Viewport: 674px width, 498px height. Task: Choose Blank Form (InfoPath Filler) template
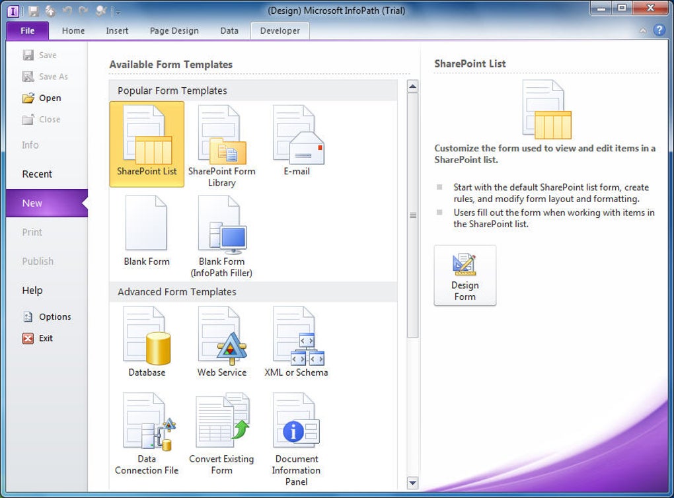221,234
